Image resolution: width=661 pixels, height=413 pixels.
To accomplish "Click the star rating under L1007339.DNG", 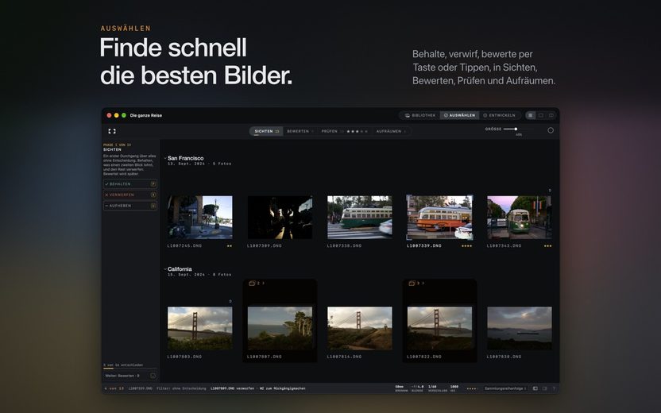I will pos(466,245).
